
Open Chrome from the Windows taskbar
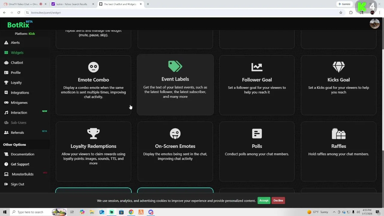[131, 212]
